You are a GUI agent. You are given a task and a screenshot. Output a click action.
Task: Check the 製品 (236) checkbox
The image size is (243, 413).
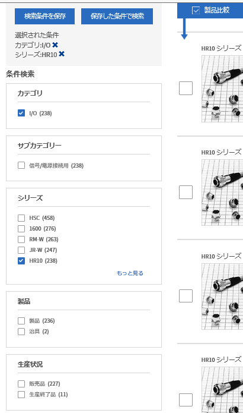21,320
